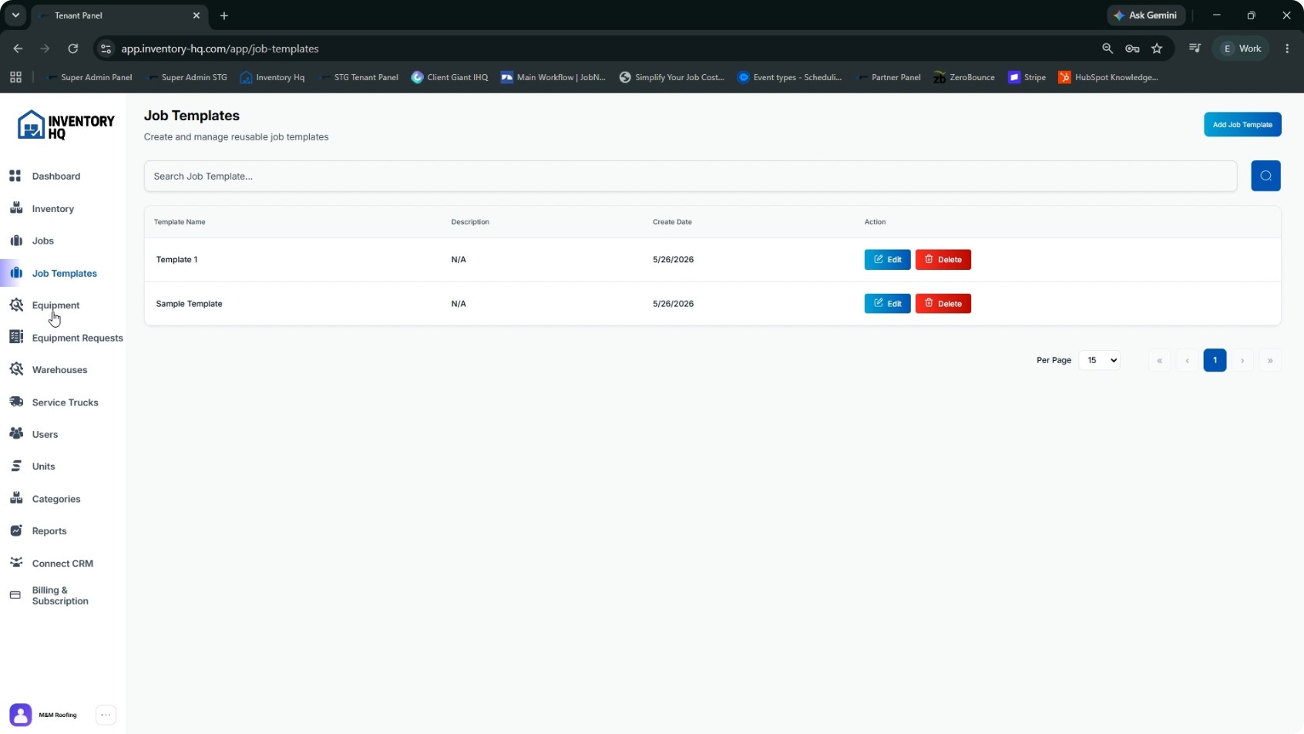Go to next page with right chevron
1304x734 pixels.
coord(1242,360)
